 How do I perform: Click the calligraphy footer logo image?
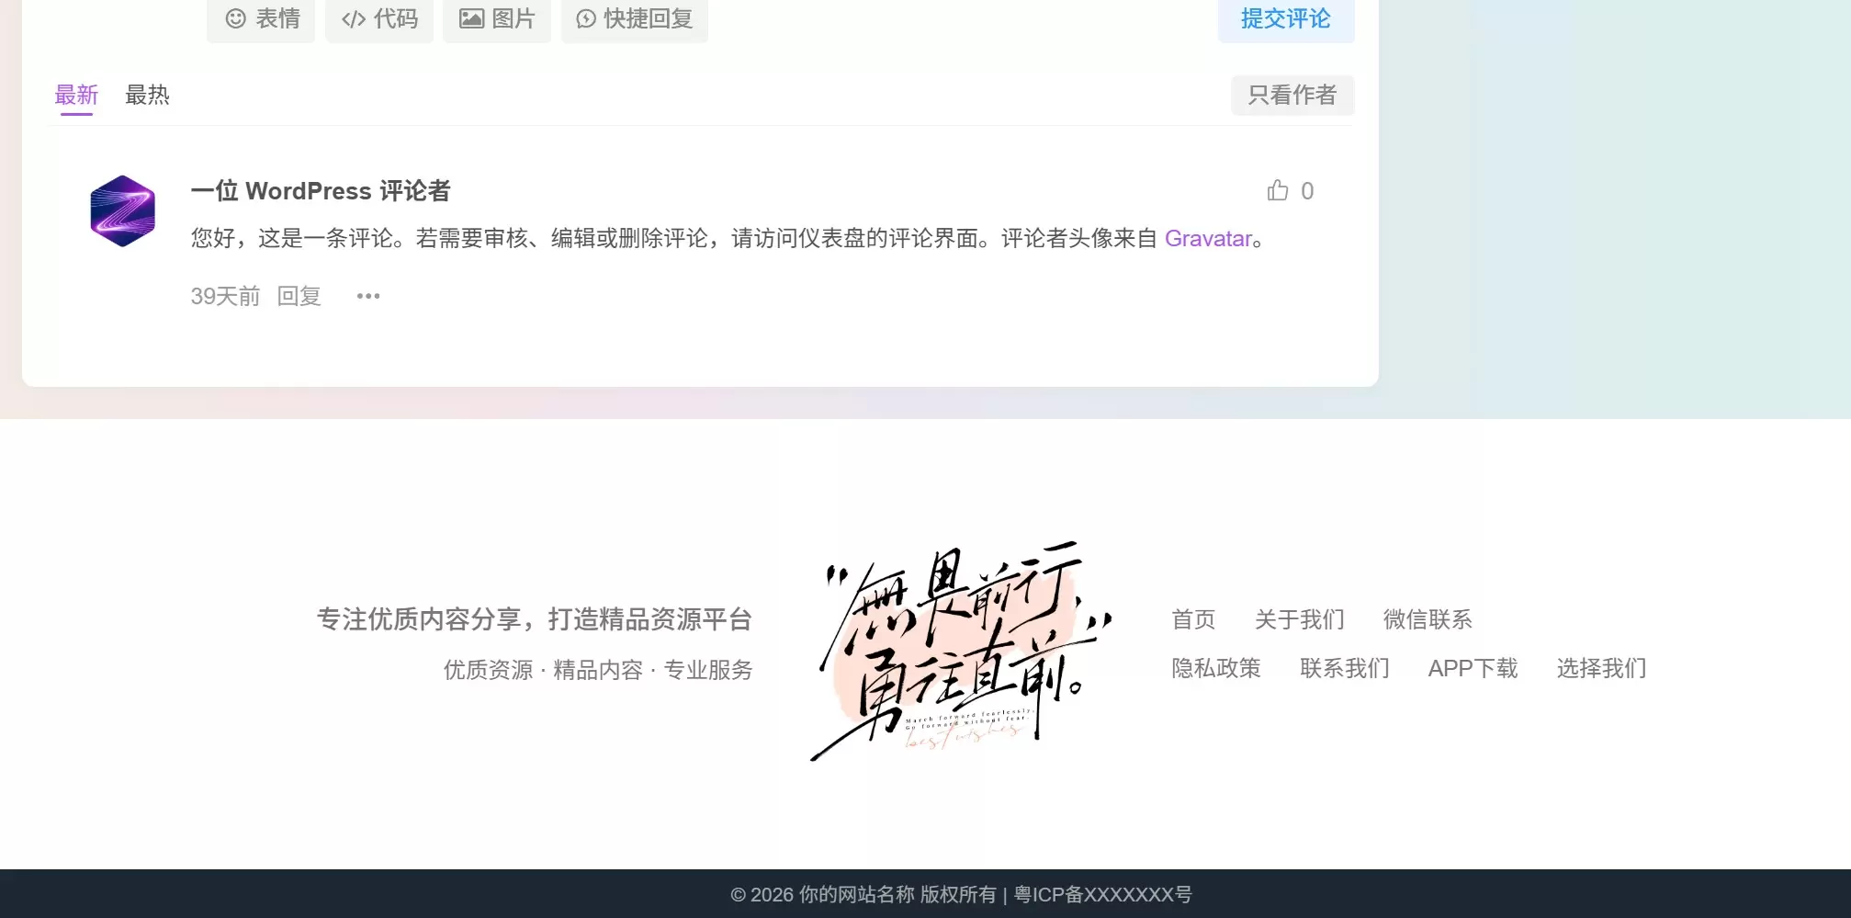point(961,651)
